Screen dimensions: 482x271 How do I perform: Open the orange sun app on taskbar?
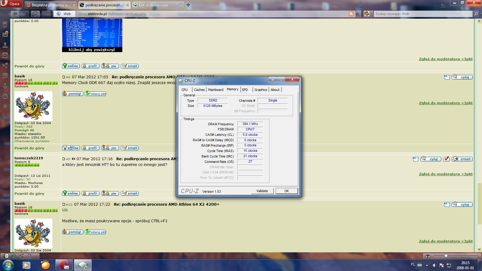coord(45,265)
